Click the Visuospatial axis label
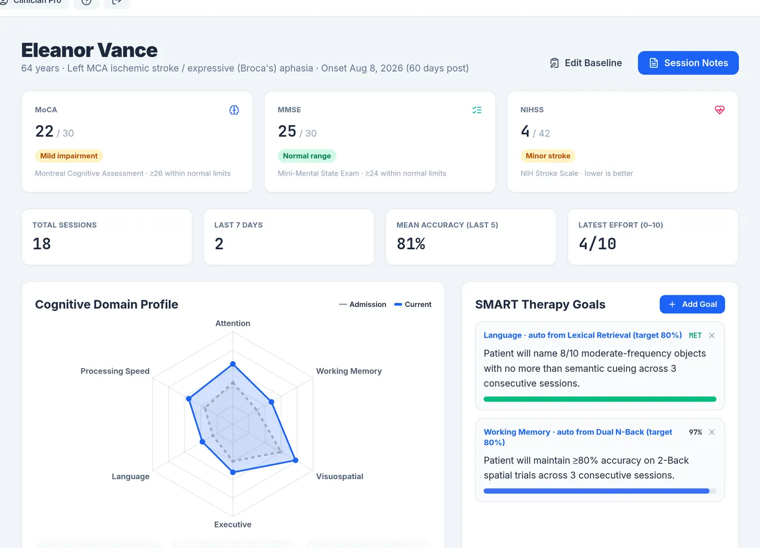This screenshot has height=548, width=760. coord(340,476)
